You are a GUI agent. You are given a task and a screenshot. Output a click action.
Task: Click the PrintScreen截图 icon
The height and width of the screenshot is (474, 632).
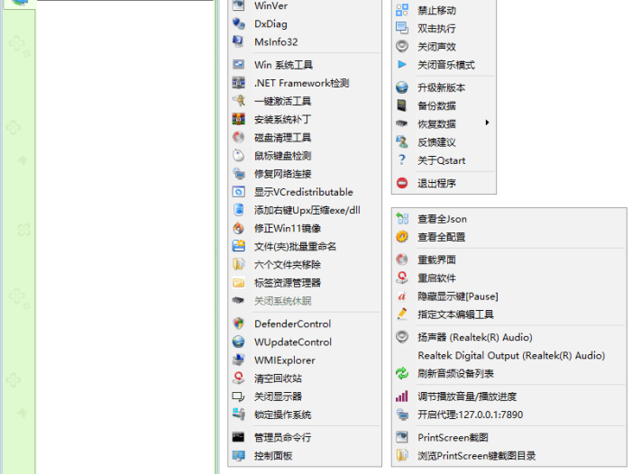[402, 437]
